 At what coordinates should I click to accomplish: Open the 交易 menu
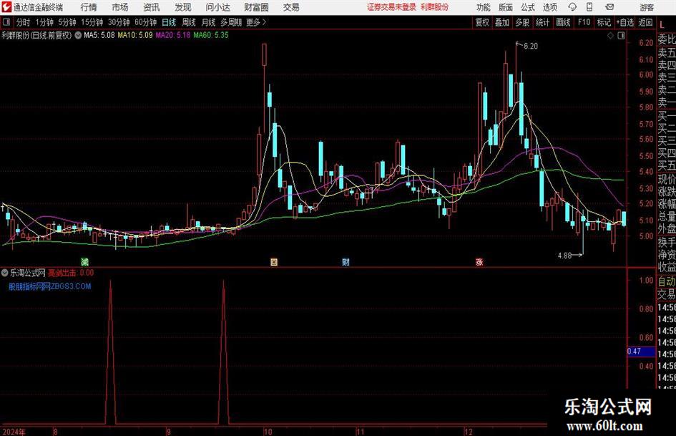[291, 7]
